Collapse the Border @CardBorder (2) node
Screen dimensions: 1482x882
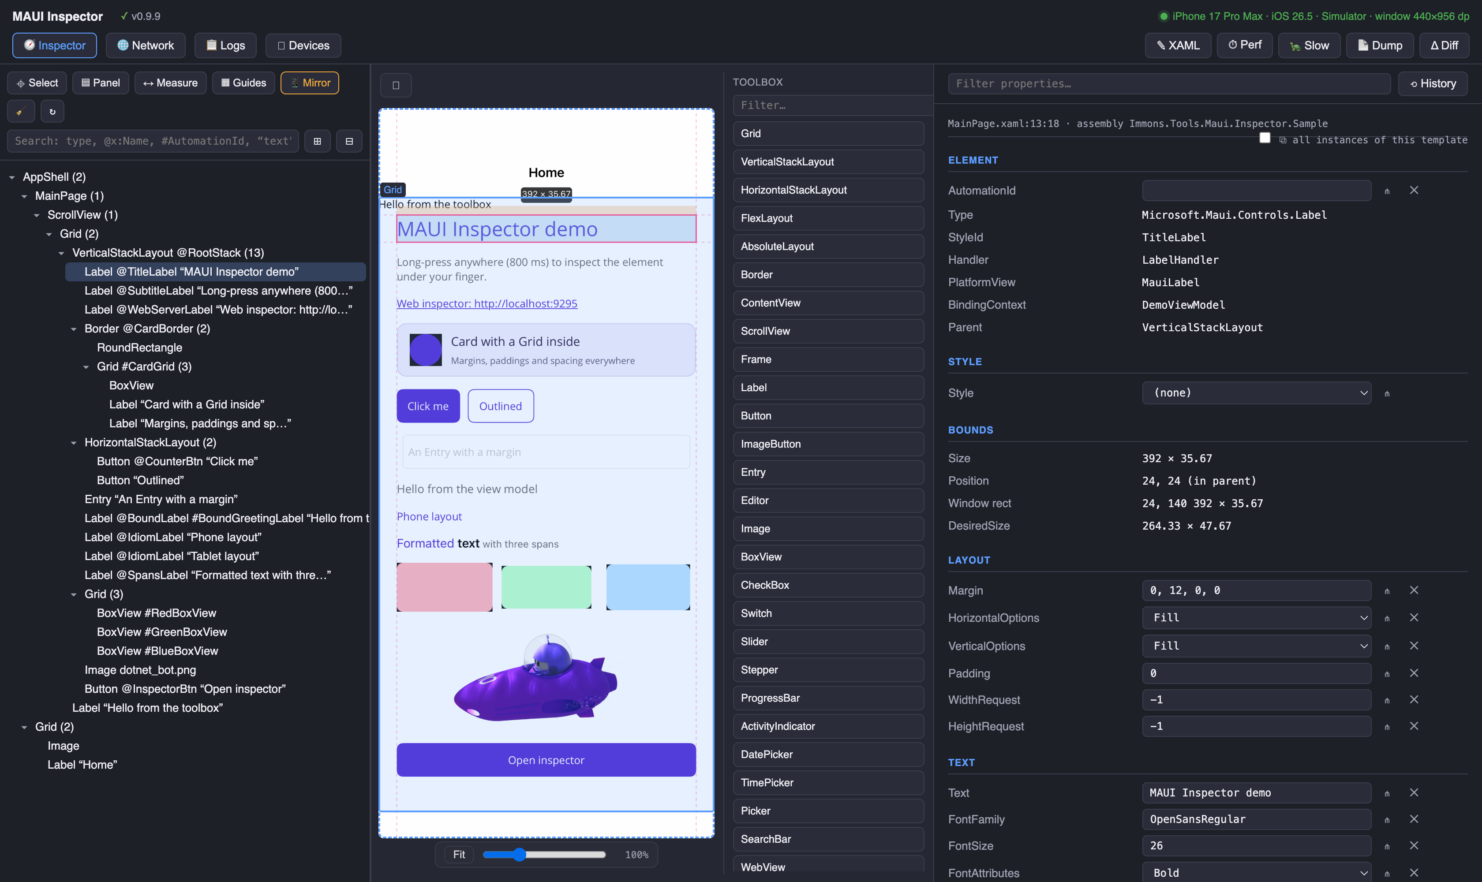point(74,329)
